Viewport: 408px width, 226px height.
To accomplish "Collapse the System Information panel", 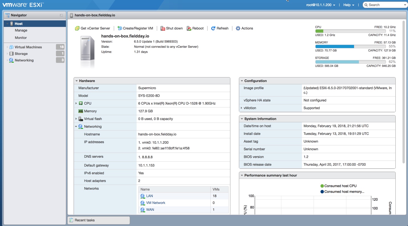I will click(x=242, y=119).
